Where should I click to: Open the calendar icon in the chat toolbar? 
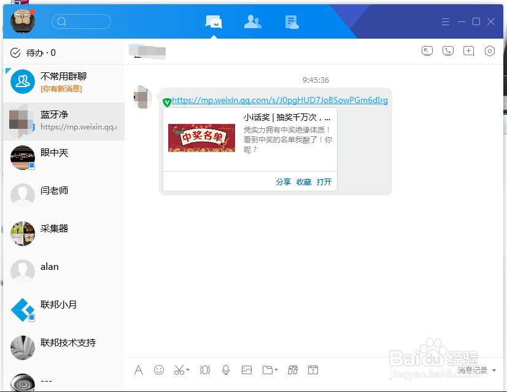(x=313, y=370)
